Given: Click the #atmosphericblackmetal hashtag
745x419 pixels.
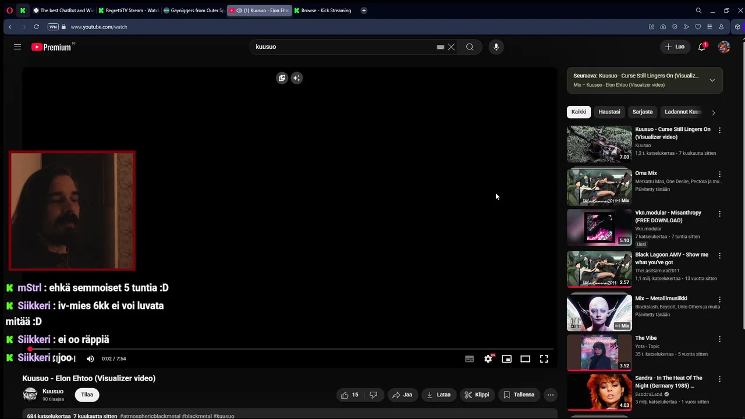Looking at the screenshot, I should tap(150, 416).
